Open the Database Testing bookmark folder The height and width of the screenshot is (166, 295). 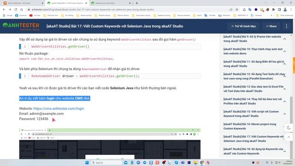[162, 15]
